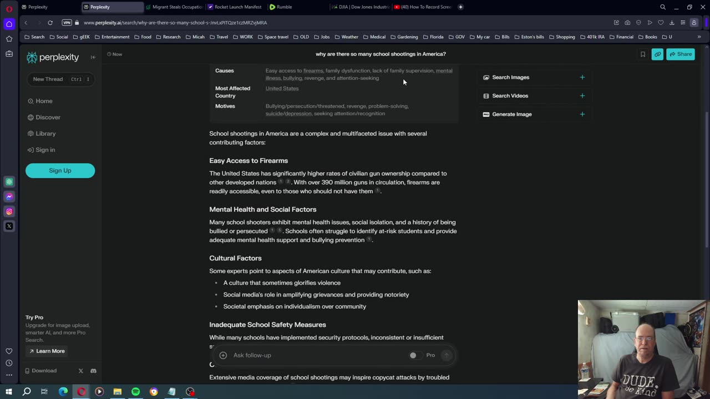The height and width of the screenshot is (399, 710).
Task: Open Perplexity's X social link
Action: click(x=80, y=371)
